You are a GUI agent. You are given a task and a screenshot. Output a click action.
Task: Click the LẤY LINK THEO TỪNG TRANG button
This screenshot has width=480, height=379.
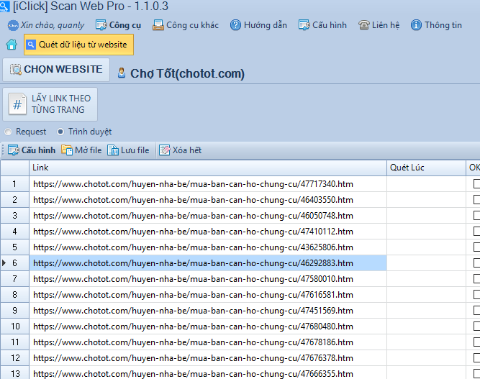click(x=50, y=104)
